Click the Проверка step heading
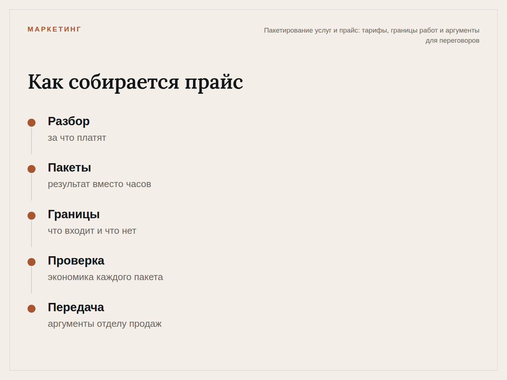The height and width of the screenshot is (380, 507). click(76, 261)
